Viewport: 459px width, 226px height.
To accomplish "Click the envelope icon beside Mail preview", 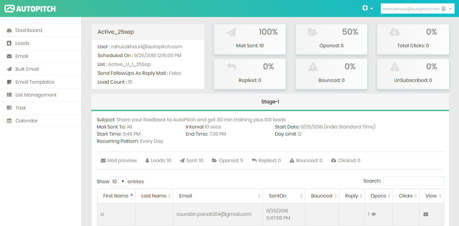I will (x=103, y=160).
